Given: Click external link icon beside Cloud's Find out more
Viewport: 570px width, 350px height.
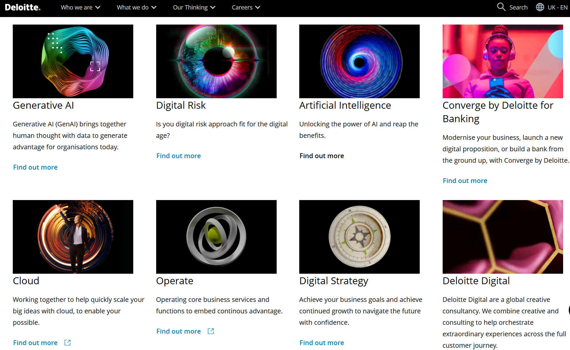Looking at the screenshot, I should pyautogui.click(x=67, y=342).
